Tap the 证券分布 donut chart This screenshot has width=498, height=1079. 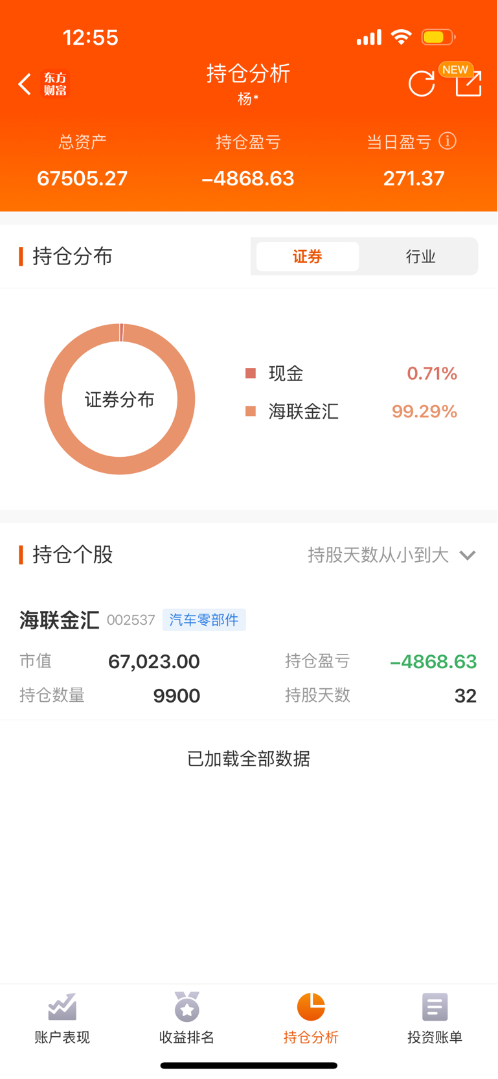click(120, 399)
